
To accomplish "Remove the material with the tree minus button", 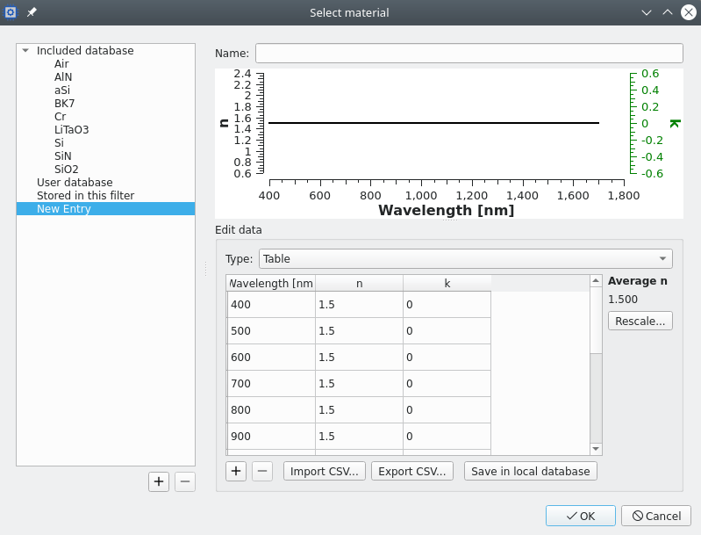I will [x=185, y=481].
